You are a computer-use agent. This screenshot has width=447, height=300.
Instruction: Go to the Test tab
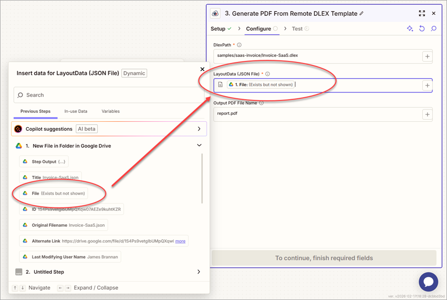coord(297,29)
